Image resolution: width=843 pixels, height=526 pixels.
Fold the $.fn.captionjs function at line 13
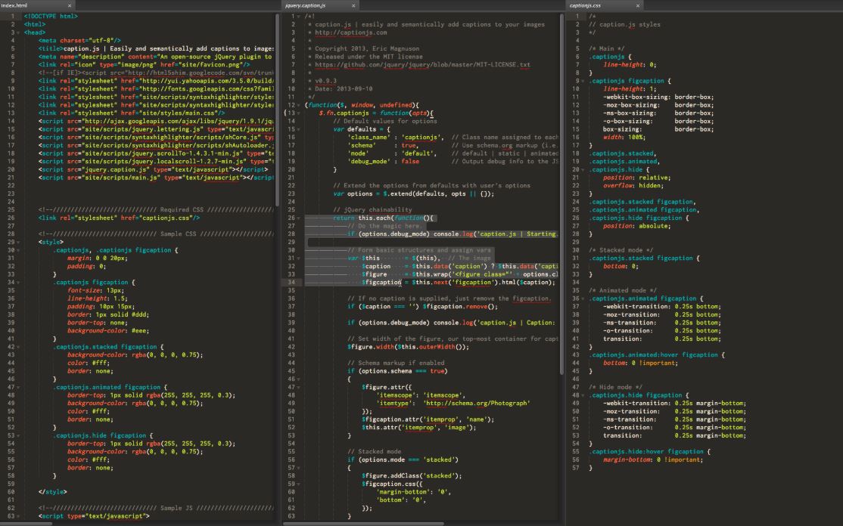pos(299,113)
